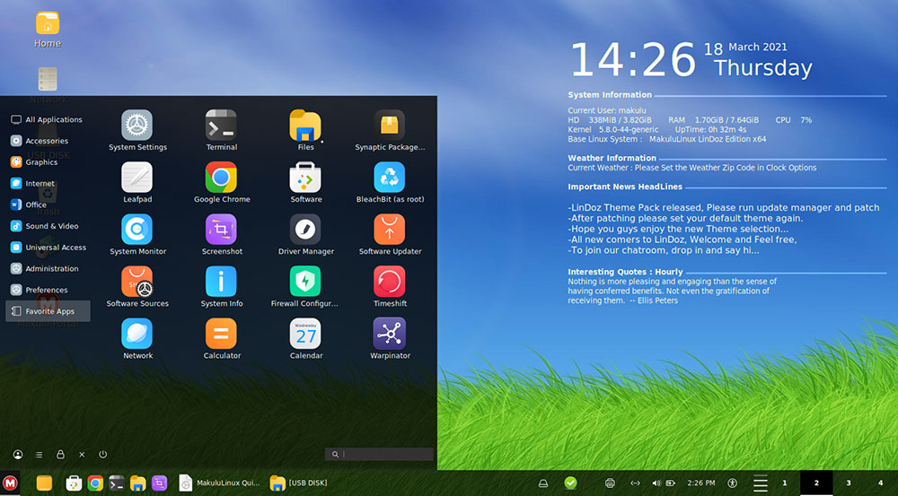Launch Warpinator
Screen dimensions: 898x496
coord(390,339)
